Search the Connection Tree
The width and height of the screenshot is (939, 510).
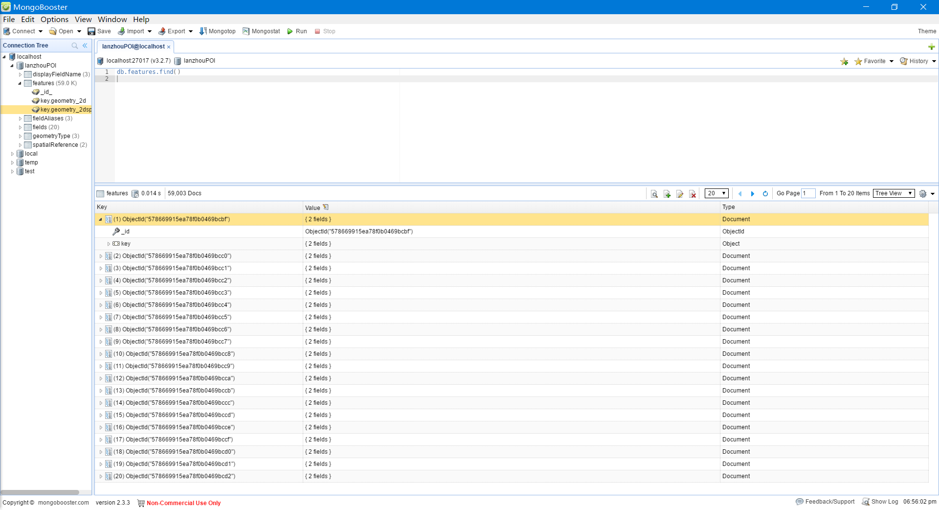(75, 46)
